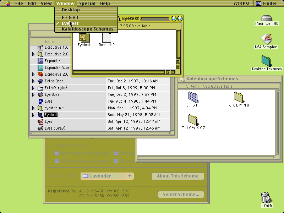Click the About This Scheme button

tap(178, 176)
